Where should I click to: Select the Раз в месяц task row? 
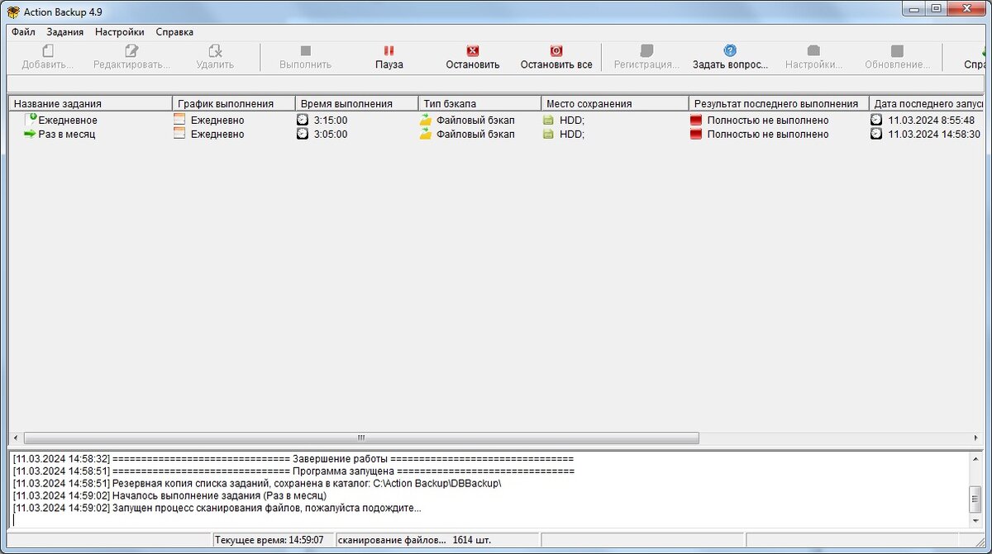point(496,134)
